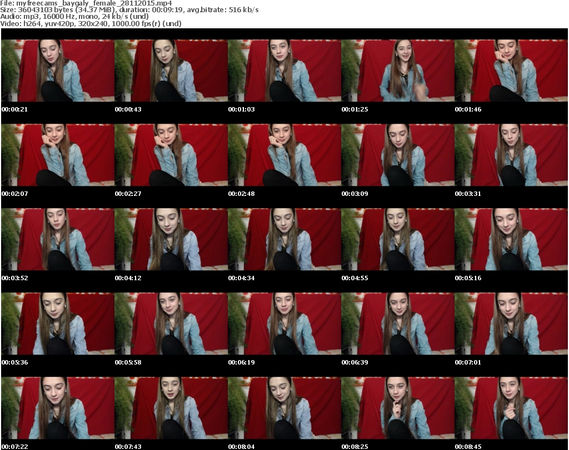This screenshot has width=569, height=450.
Task: Click on the time label 00:08:25
Action: [355, 447]
